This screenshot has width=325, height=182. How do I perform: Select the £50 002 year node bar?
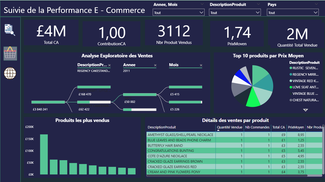point(140,94)
